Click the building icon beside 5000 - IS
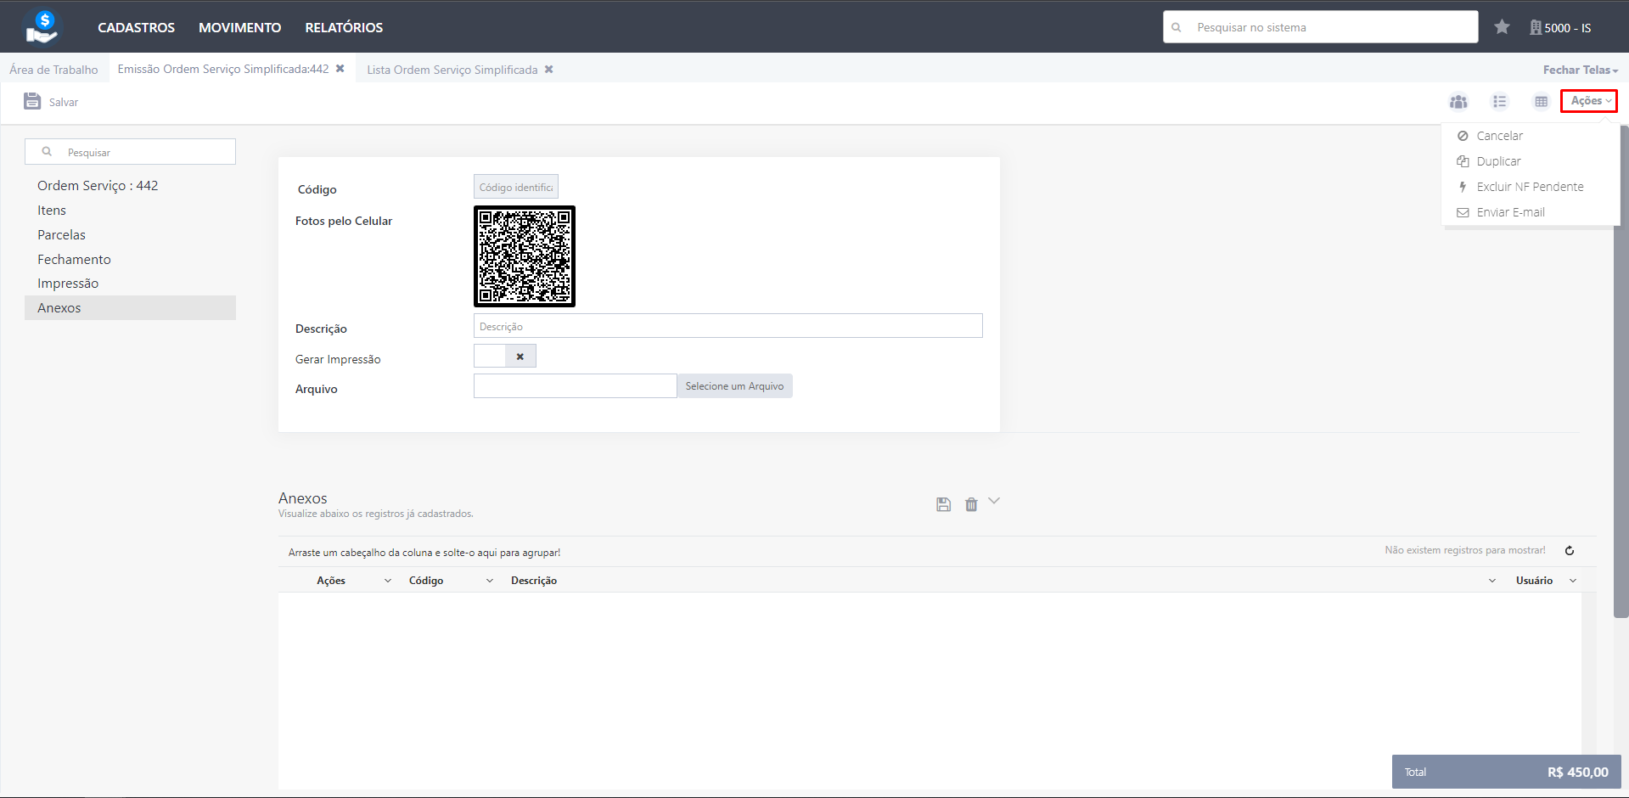 click(x=1536, y=27)
